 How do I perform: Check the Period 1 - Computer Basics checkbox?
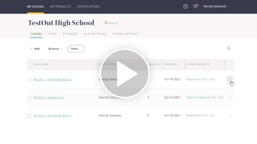[x=29, y=80]
